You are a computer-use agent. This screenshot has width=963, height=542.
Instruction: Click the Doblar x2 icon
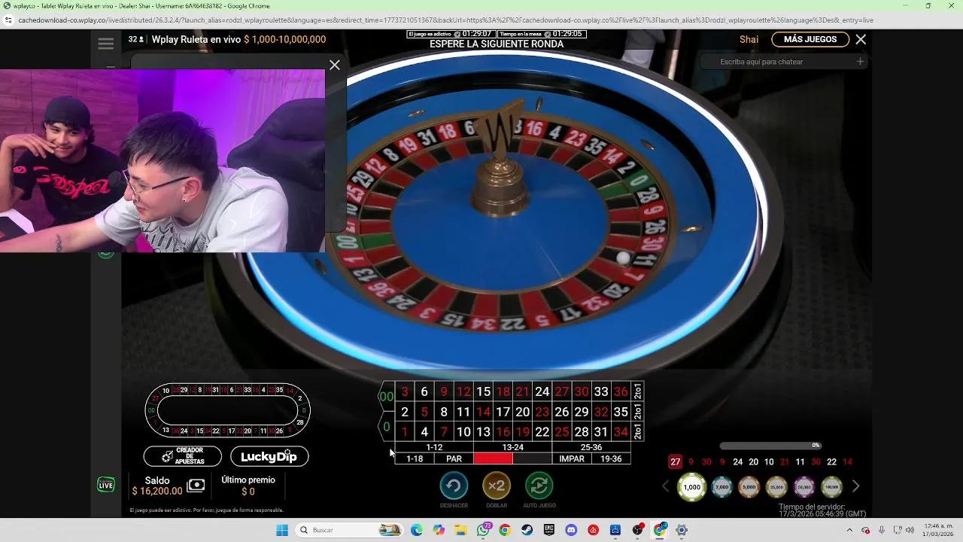(x=496, y=486)
